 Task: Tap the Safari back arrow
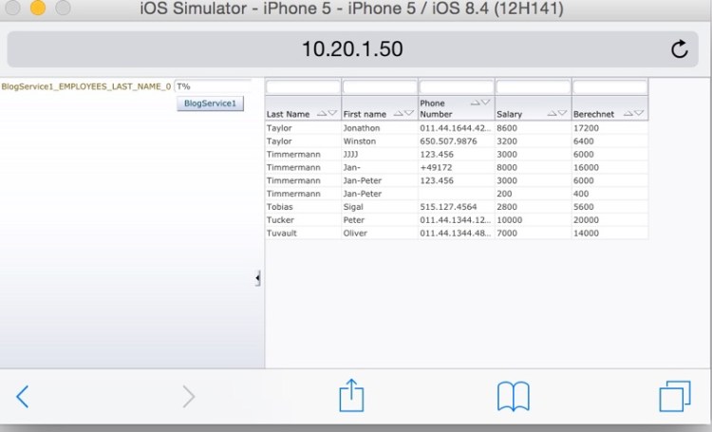tap(23, 396)
